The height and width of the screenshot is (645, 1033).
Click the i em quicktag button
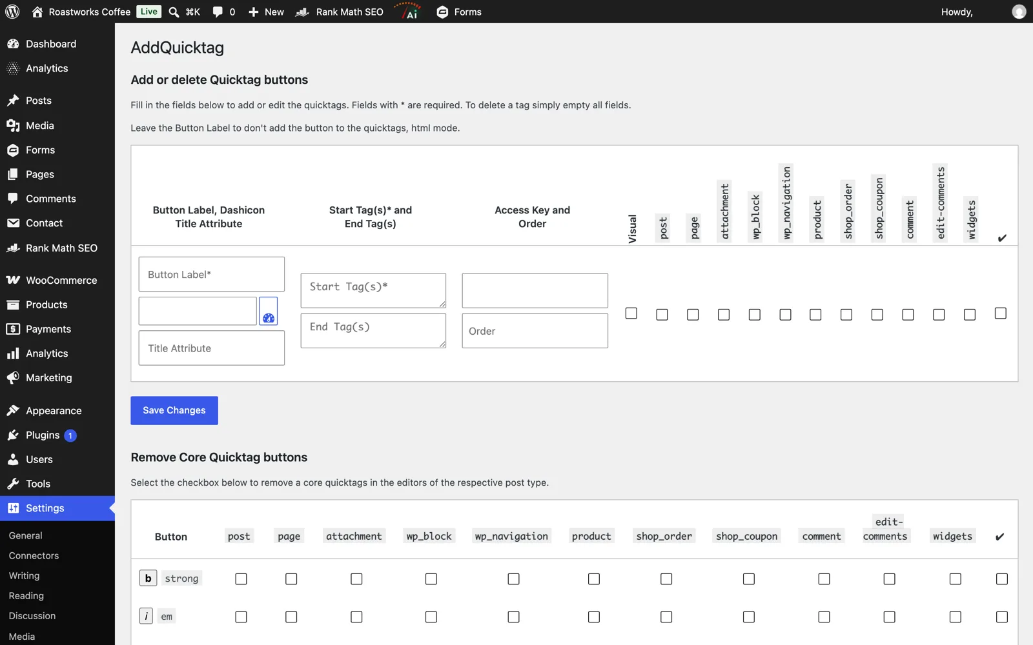click(x=146, y=616)
